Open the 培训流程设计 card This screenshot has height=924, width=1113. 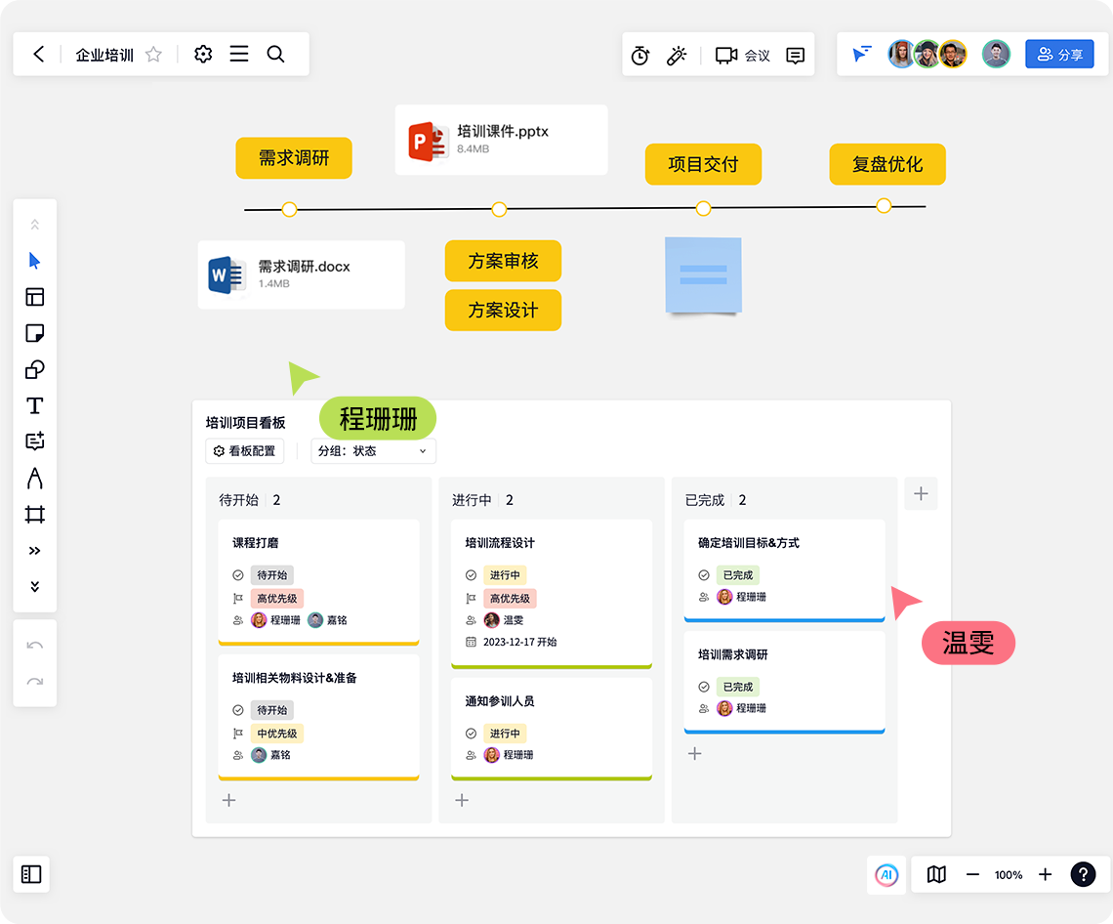point(552,594)
